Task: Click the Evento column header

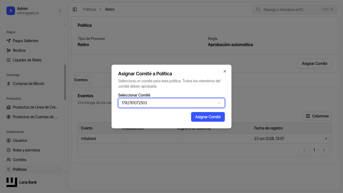Action: (87, 128)
